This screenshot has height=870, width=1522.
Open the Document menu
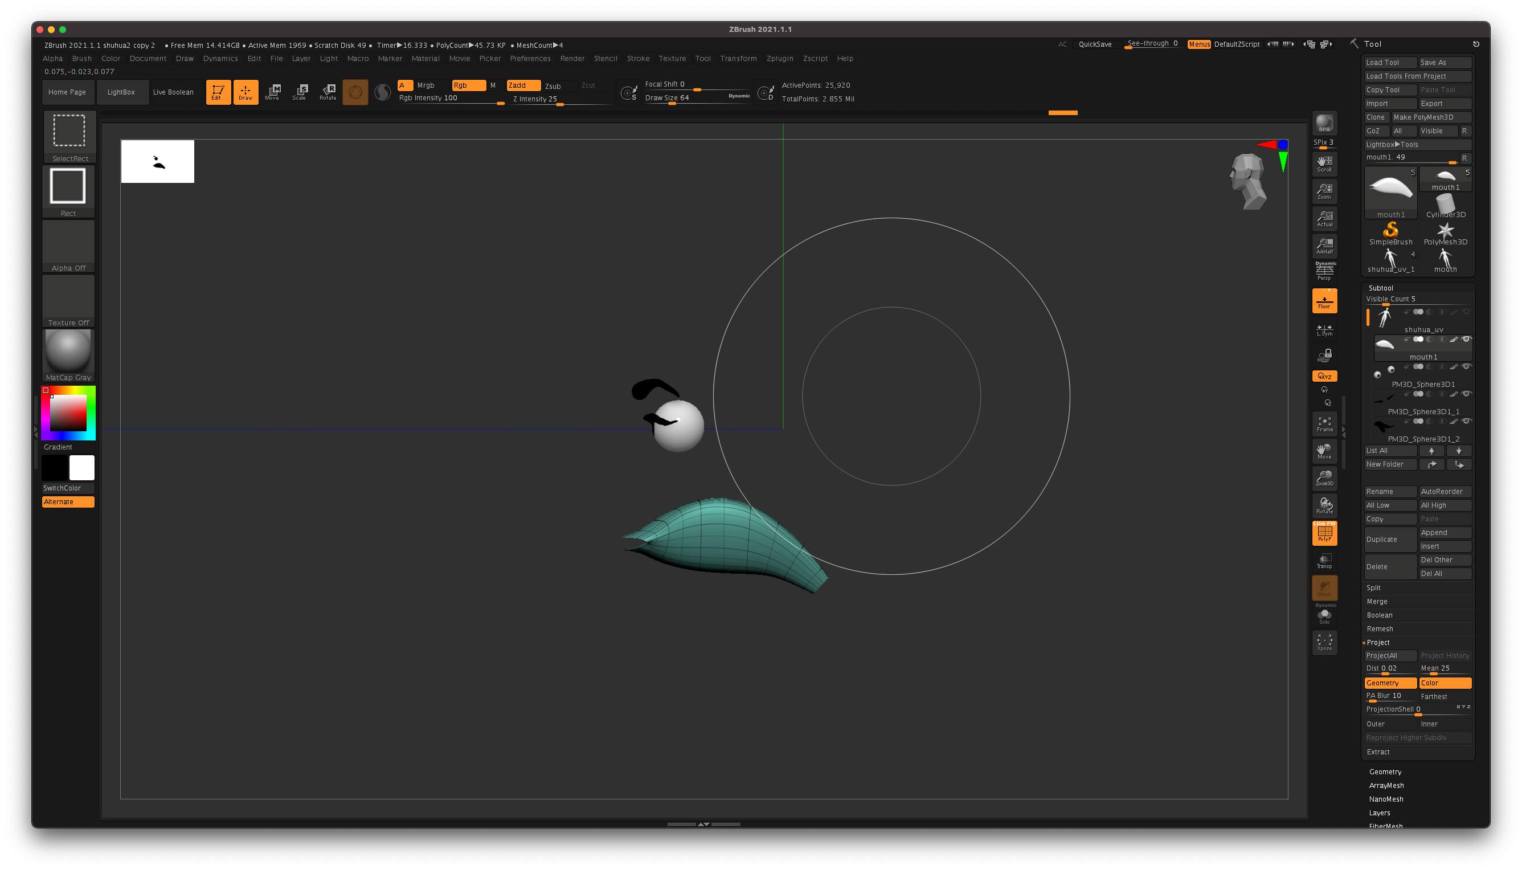(x=148, y=59)
